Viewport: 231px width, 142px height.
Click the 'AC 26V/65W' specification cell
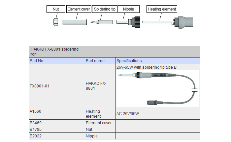158,114
